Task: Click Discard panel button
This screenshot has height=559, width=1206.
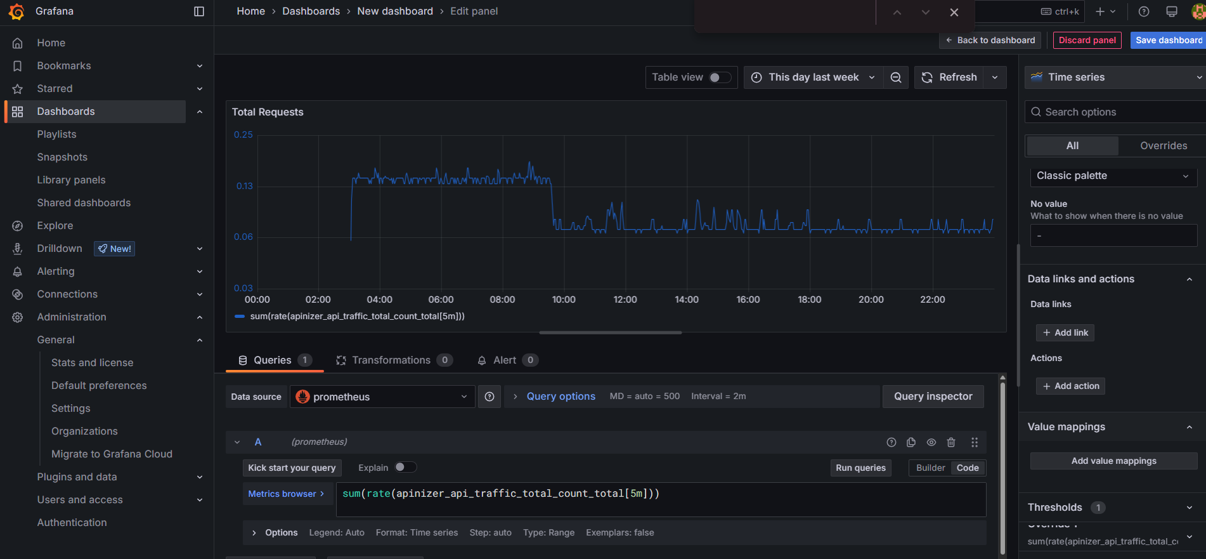Action: pos(1087,40)
